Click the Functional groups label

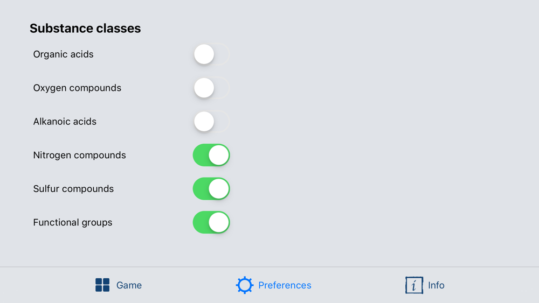coord(73,222)
